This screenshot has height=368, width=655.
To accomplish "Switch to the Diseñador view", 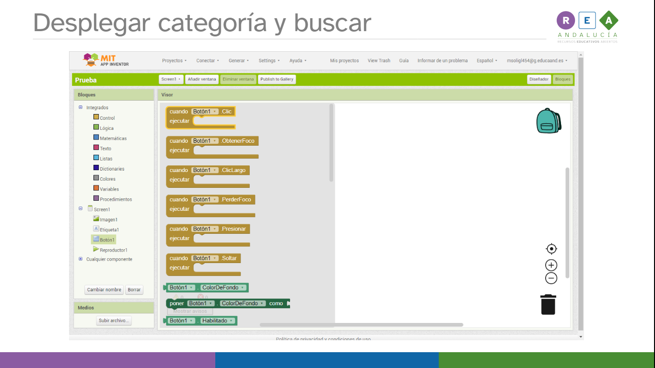I will pos(539,79).
